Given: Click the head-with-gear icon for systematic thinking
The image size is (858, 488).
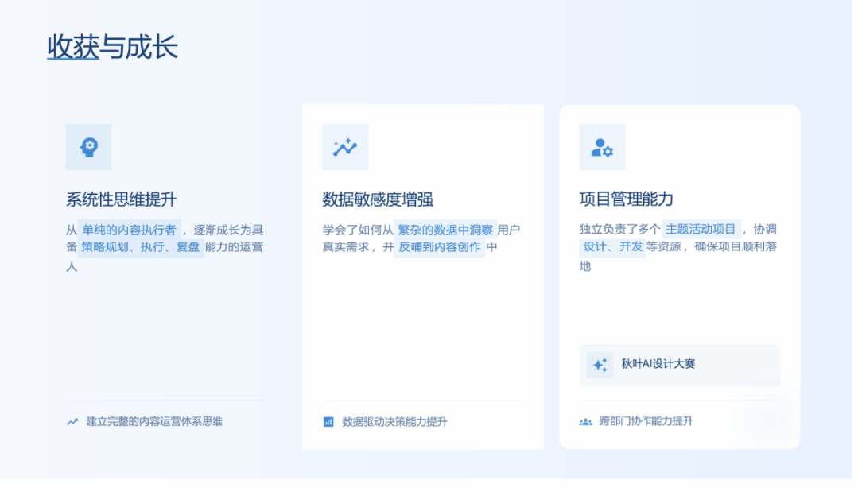Looking at the screenshot, I should coord(89,147).
